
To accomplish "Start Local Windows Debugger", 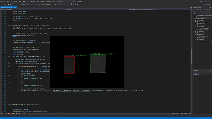I will pos(45,4).
